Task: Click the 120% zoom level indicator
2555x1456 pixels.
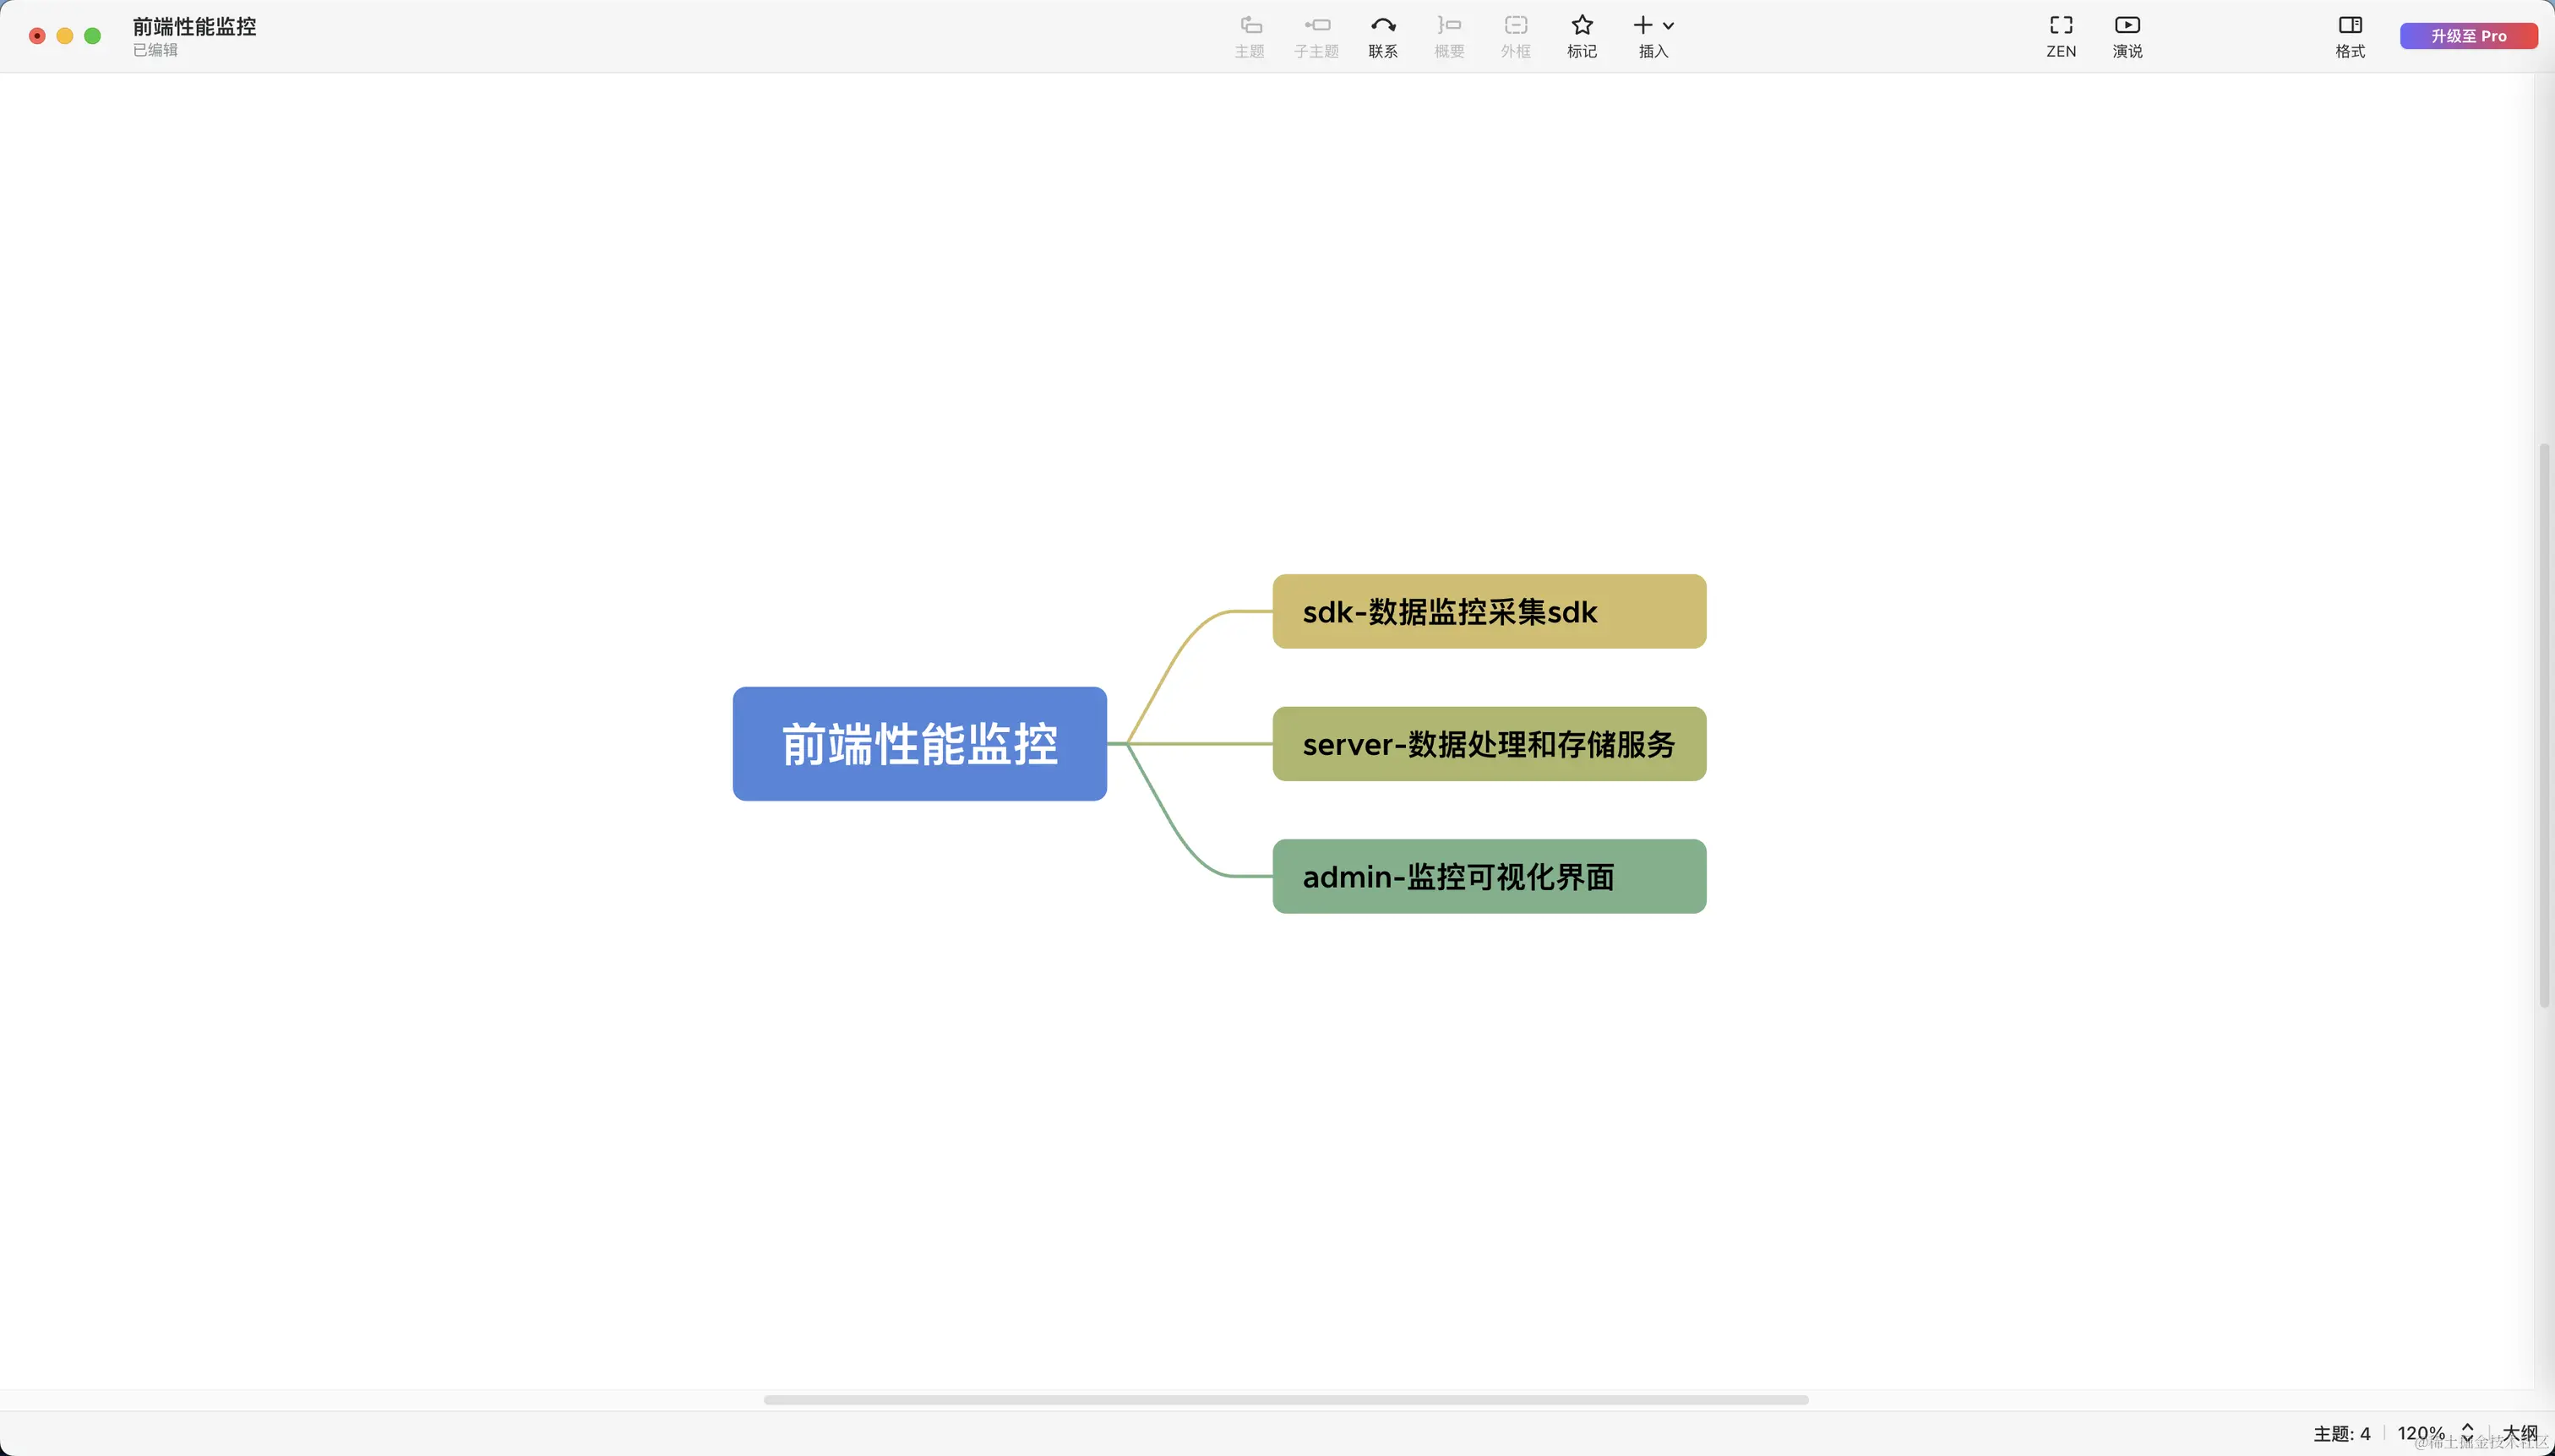Action: [2422, 1432]
